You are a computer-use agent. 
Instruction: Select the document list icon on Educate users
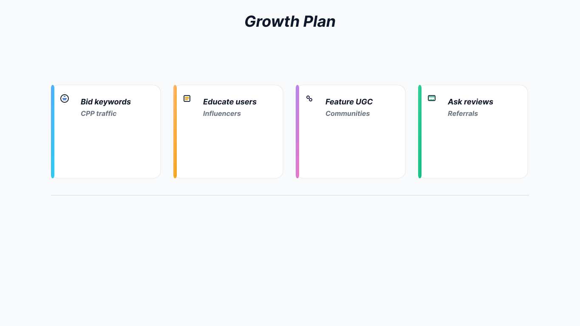tap(187, 98)
